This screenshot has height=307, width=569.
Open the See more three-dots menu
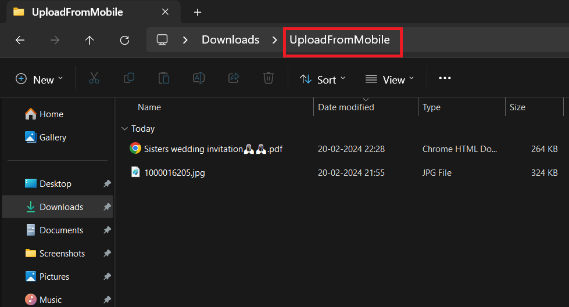pos(445,78)
